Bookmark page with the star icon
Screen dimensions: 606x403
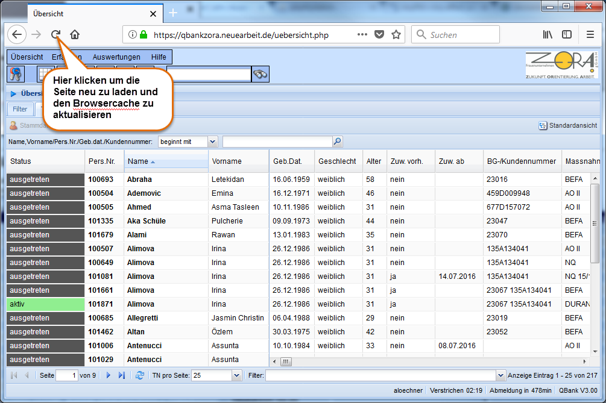point(396,35)
